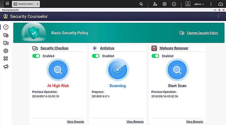Click the info icon in top bar
Viewport: 226px width, 125px height.
174,4
